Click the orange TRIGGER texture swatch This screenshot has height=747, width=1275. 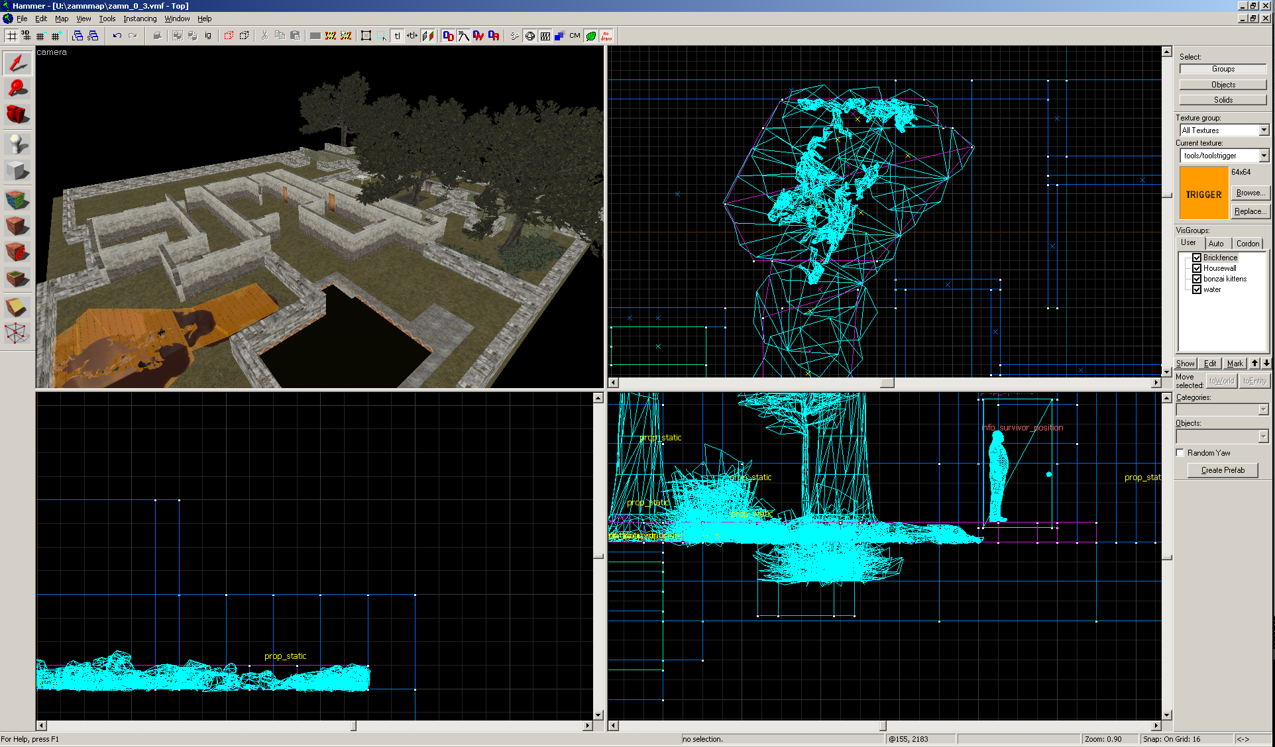click(1203, 193)
